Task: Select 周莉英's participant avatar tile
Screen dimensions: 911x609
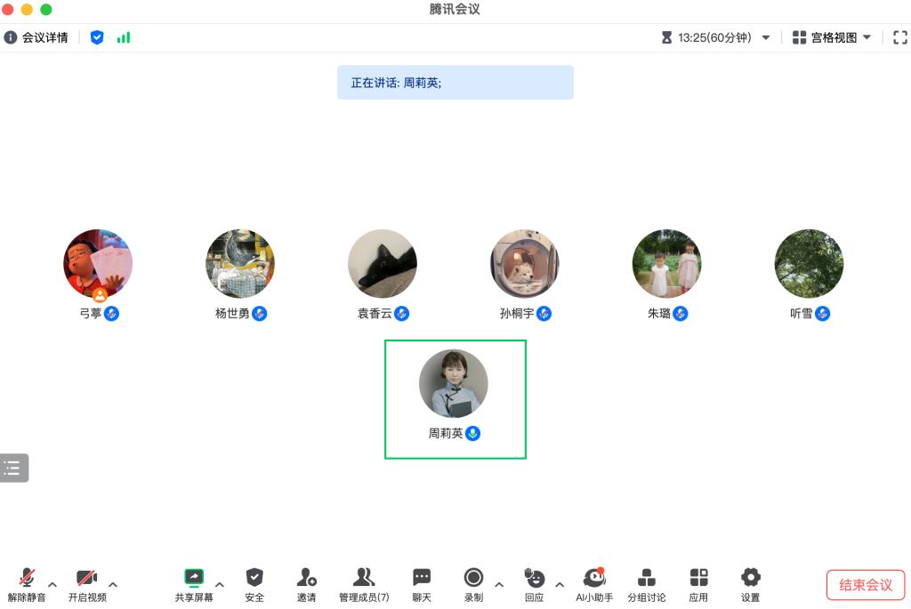Action: click(x=455, y=399)
